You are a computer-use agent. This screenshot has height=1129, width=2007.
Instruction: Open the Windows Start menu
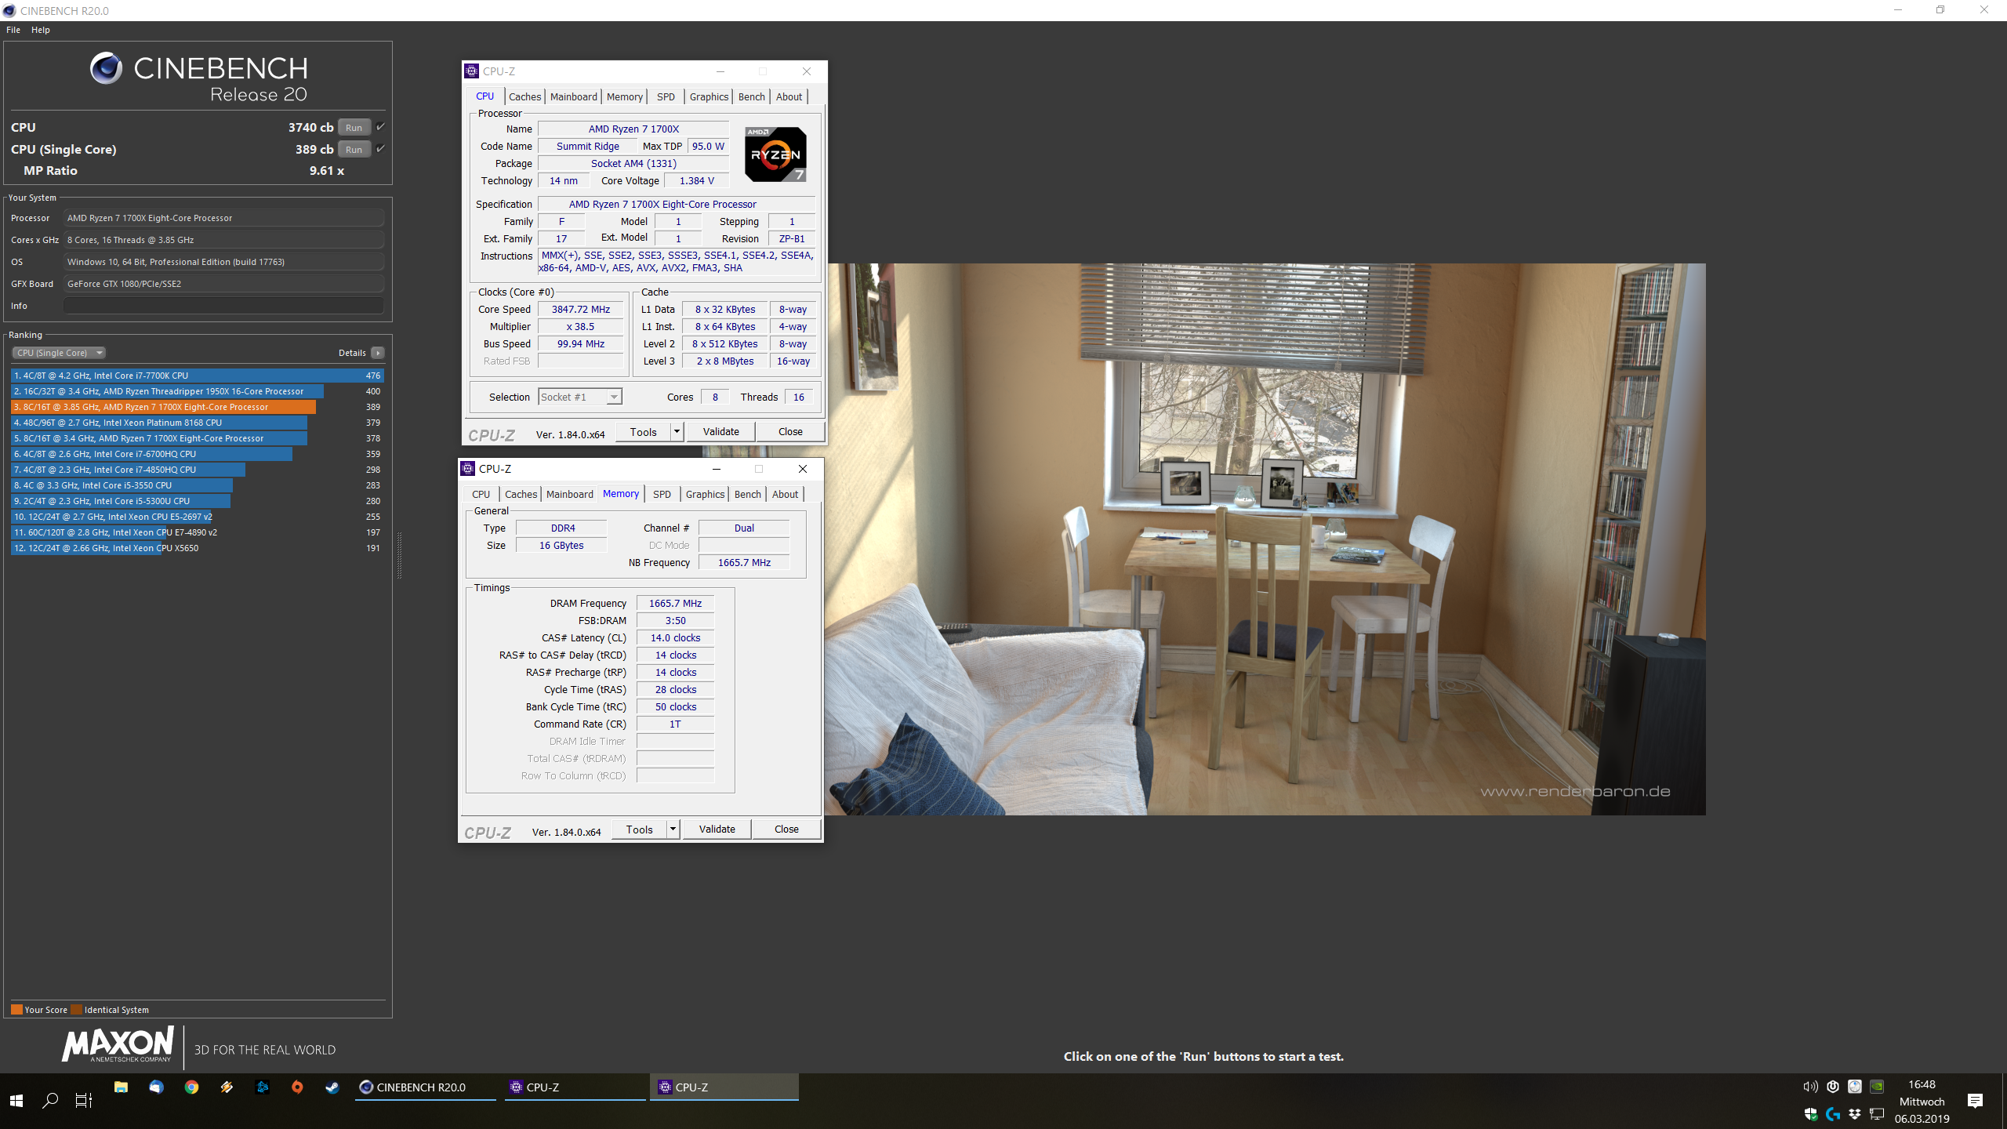[x=16, y=1101]
